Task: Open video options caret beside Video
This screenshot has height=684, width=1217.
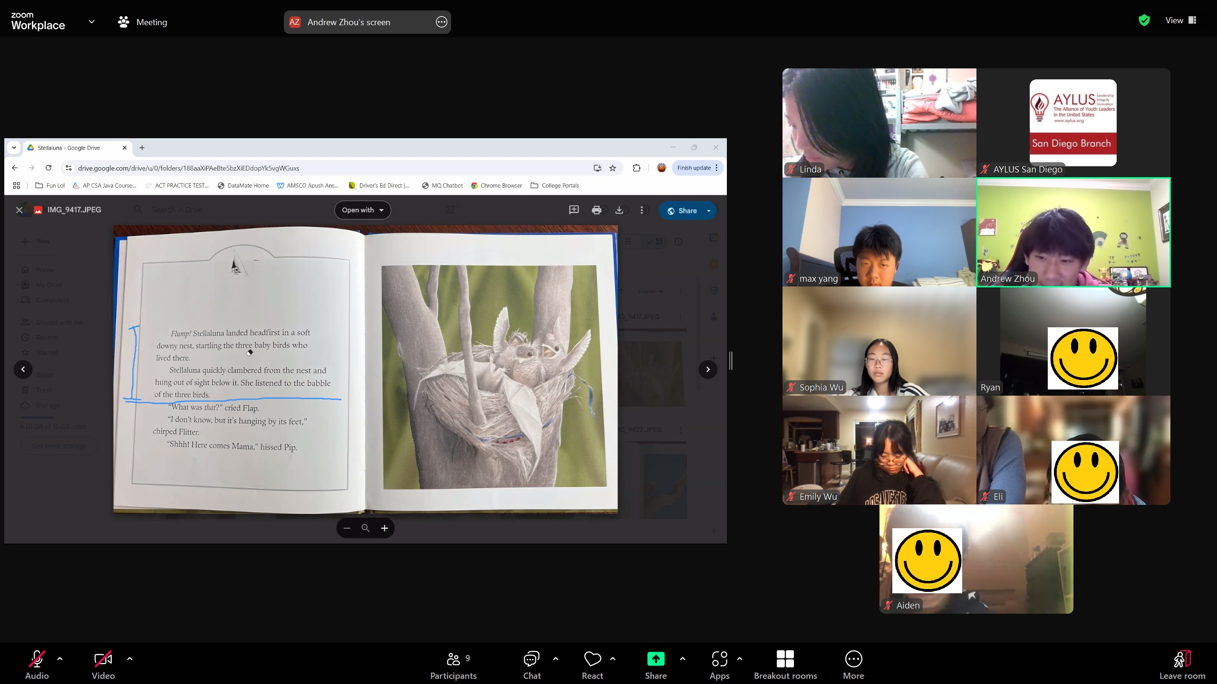Action: click(130, 659)
